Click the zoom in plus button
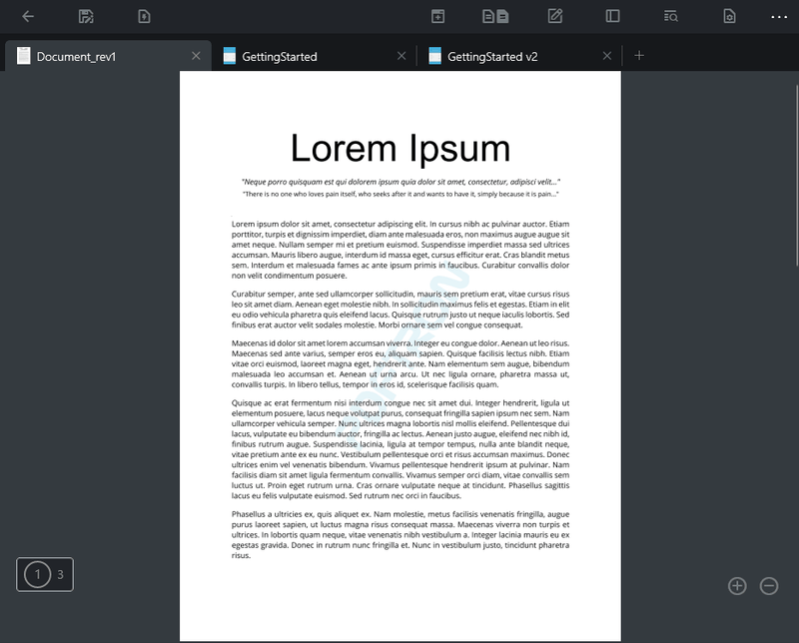Screen dimensions: 799x643 (x=737, y=586)
